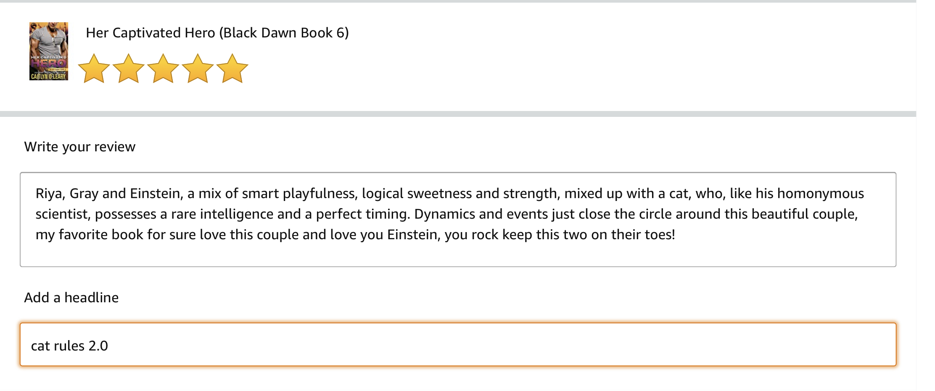Screen dimensions: 935x391
Task: Click the "Write your review" label
Action: click(x=80, y=147)
